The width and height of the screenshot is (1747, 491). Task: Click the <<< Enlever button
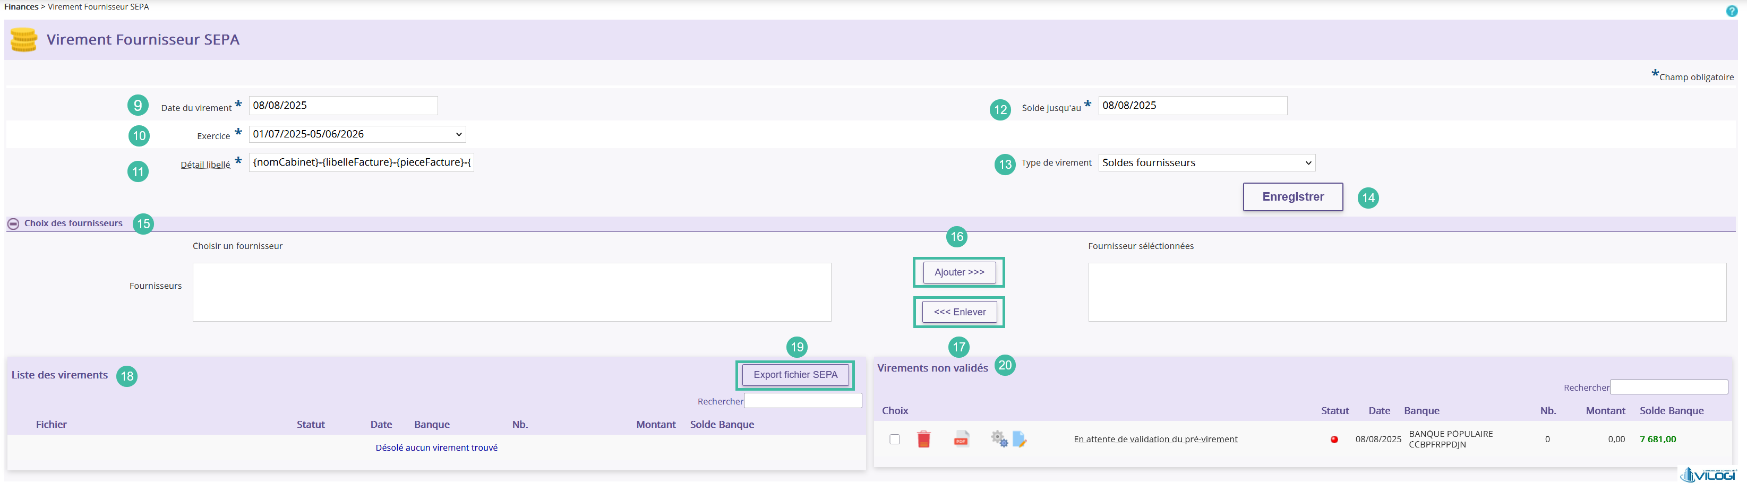(x=959, y=312)
